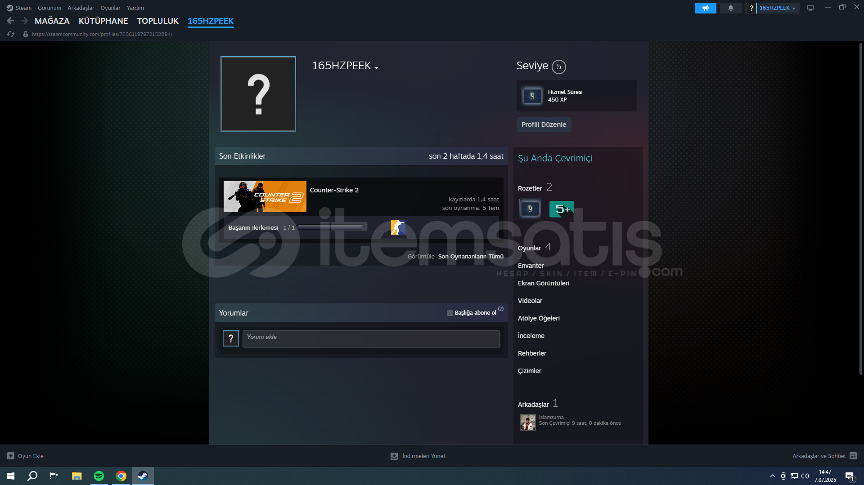Open the Çizimler link

coord(530,371)
